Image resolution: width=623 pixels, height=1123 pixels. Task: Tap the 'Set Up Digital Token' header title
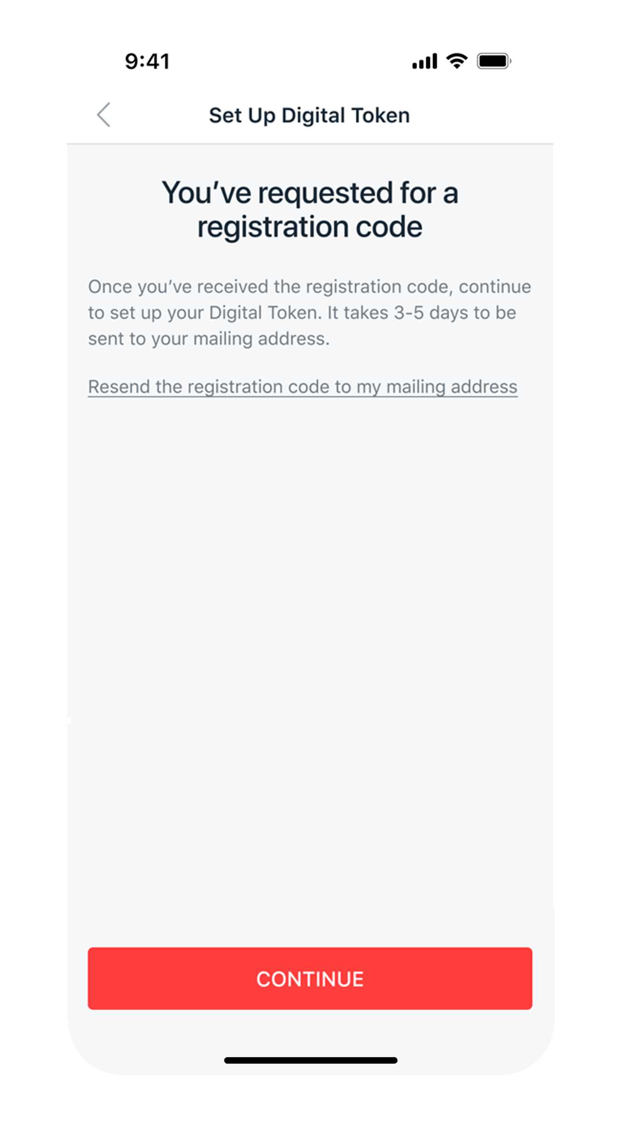(x=309, y=115)
